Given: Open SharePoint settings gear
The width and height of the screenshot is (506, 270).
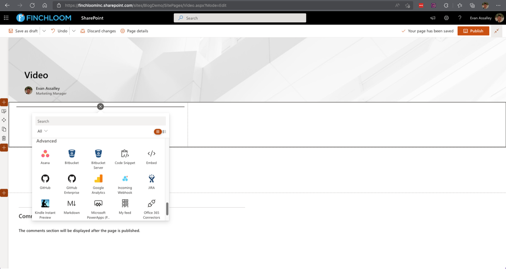Looking at the screenshot, I should tap(446, 18).
